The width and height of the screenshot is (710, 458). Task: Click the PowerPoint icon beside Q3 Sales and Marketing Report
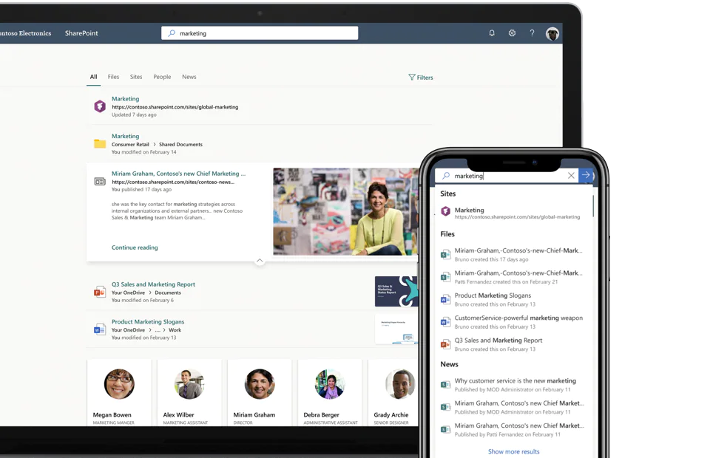100,290
